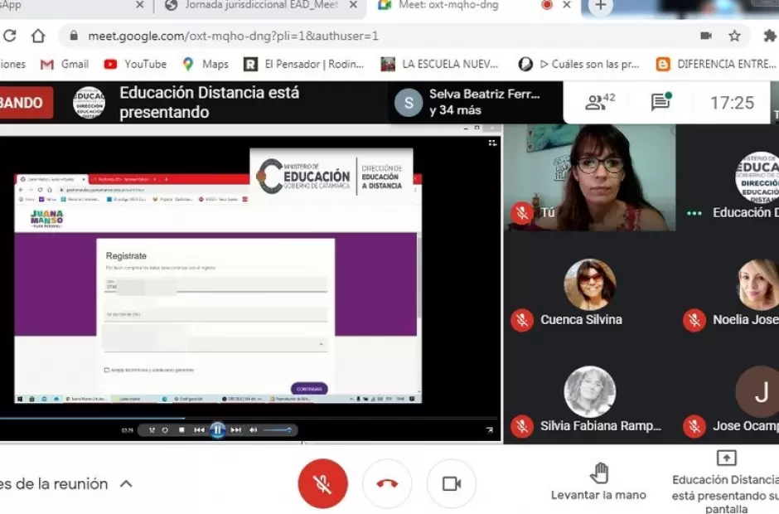Image resolution: width=779 pixels, height=514 pixels.
Task: Open the YouTube bookmark
Action: click(x=135, y=64)
